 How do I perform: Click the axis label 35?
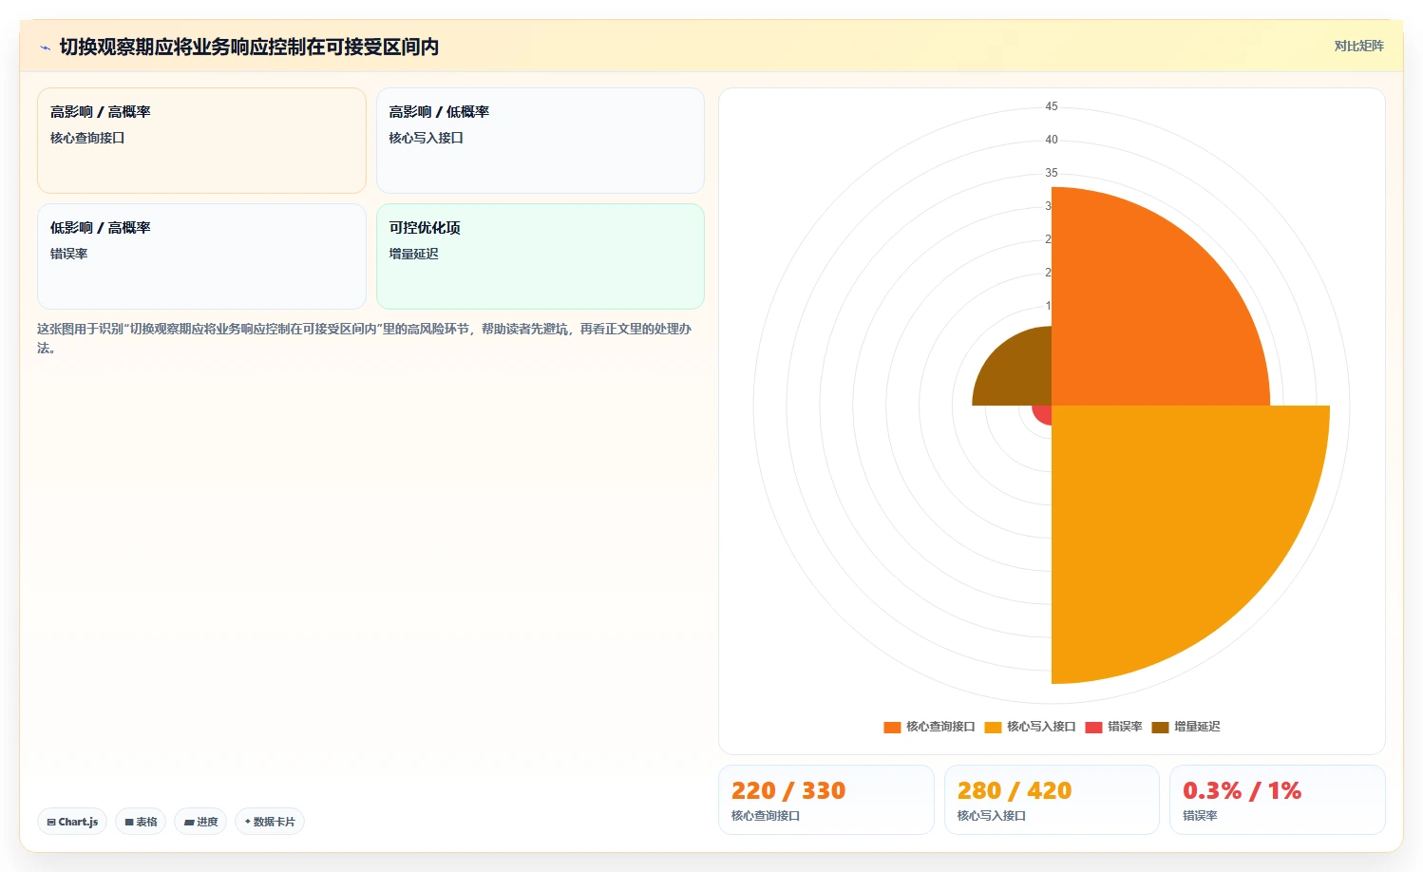click(x=1052, y=173)
